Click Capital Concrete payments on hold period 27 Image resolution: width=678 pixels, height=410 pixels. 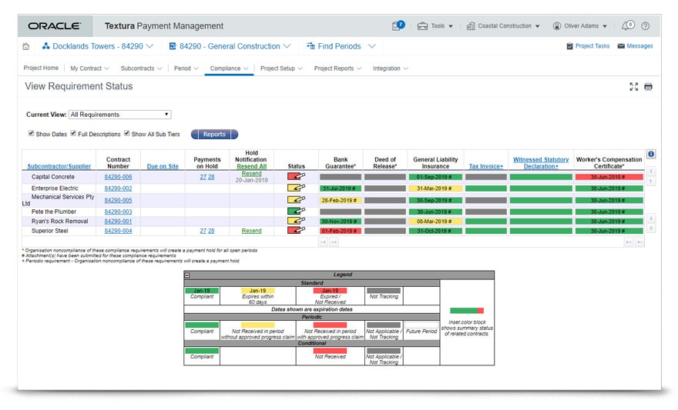pyautogui.click(x=203, y=176)
